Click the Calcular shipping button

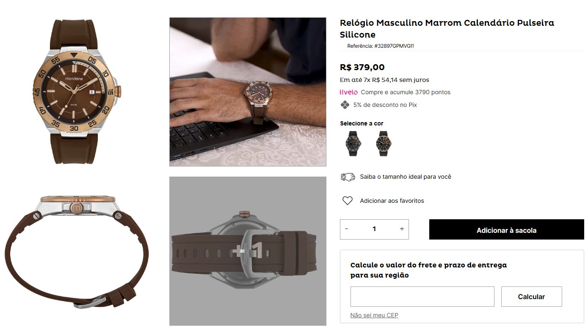coord(531,297)
